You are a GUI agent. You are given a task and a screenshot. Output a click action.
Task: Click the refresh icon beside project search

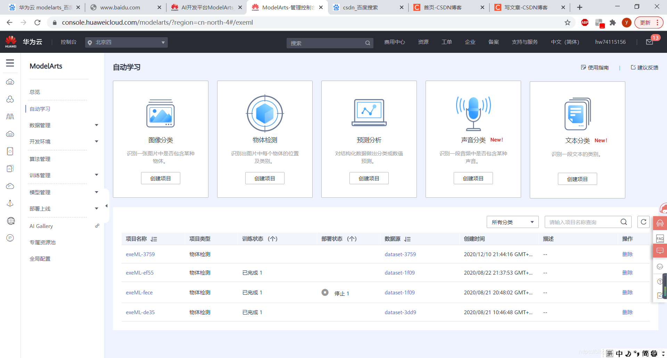click(644, 222)
